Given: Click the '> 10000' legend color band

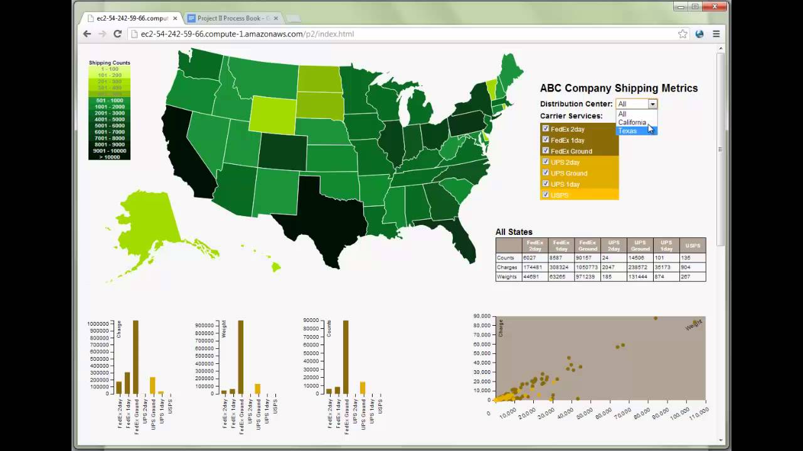Looking at the screenshot, I should point(109,157).
